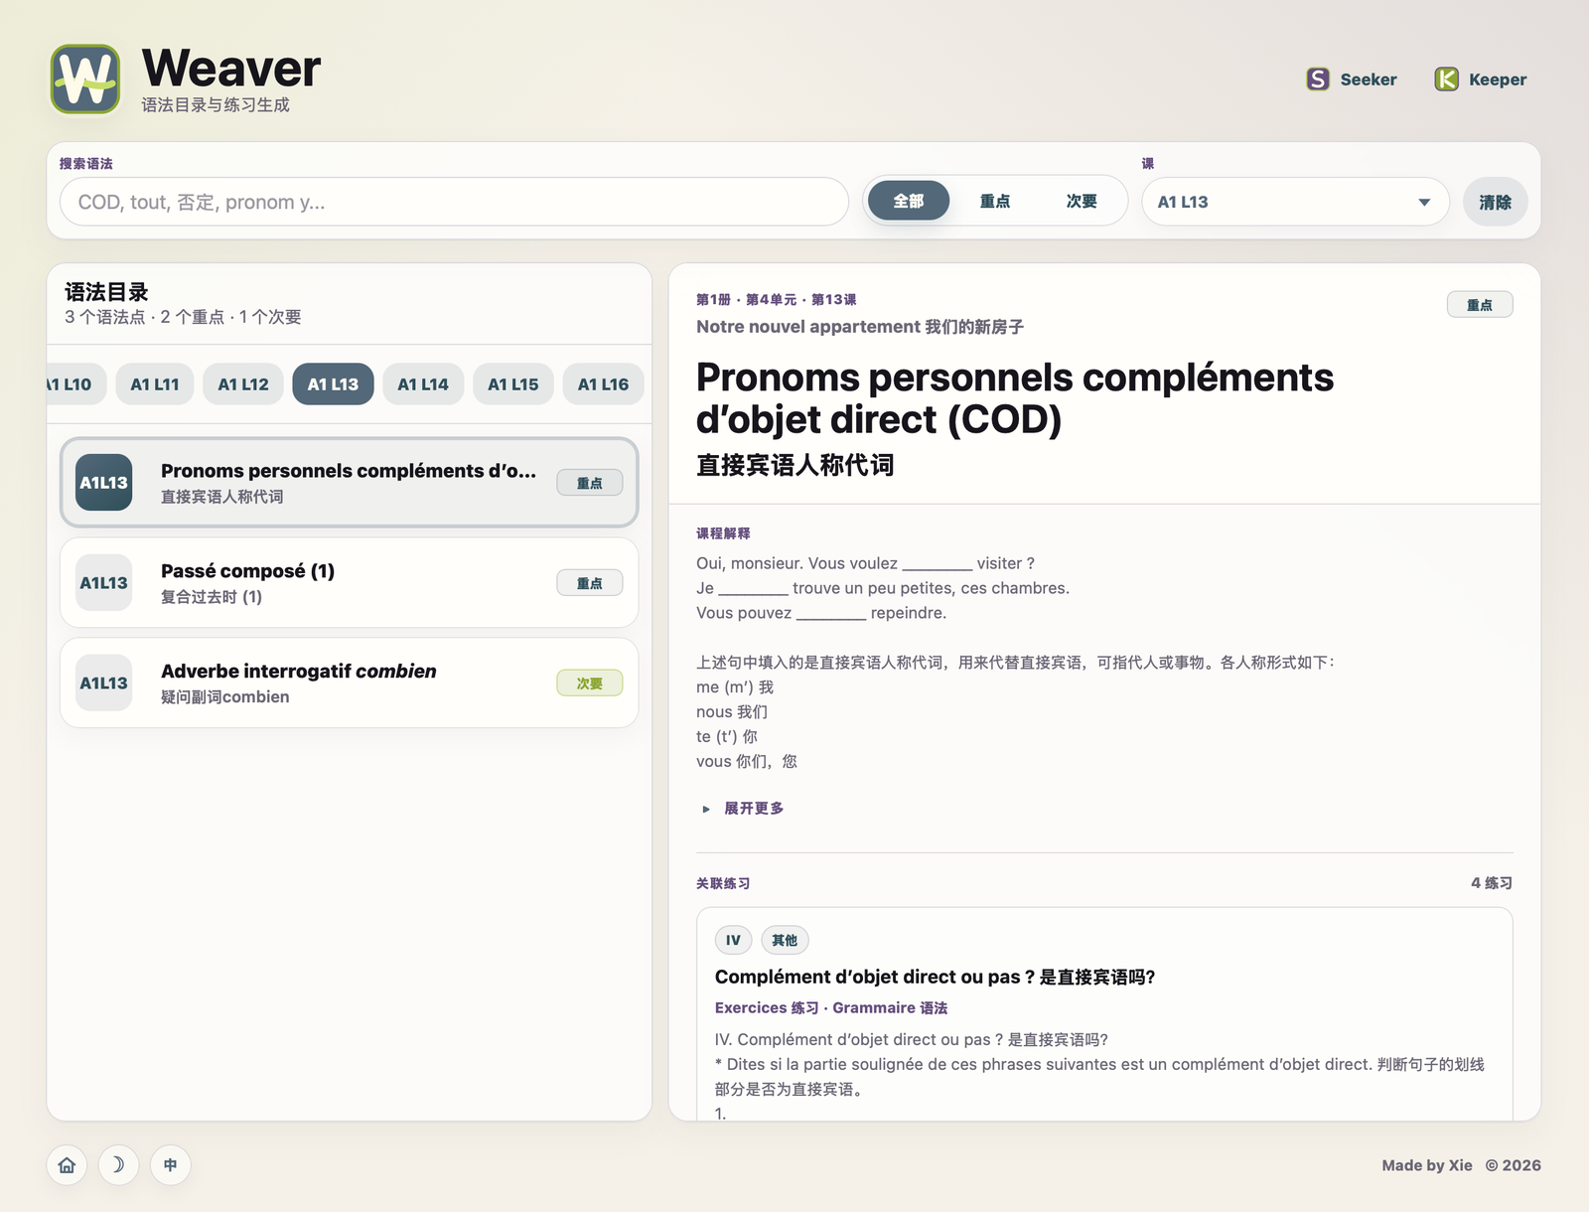Click the 其他 exercise tag
The image size is (1589, 1212).
[785, 940]
